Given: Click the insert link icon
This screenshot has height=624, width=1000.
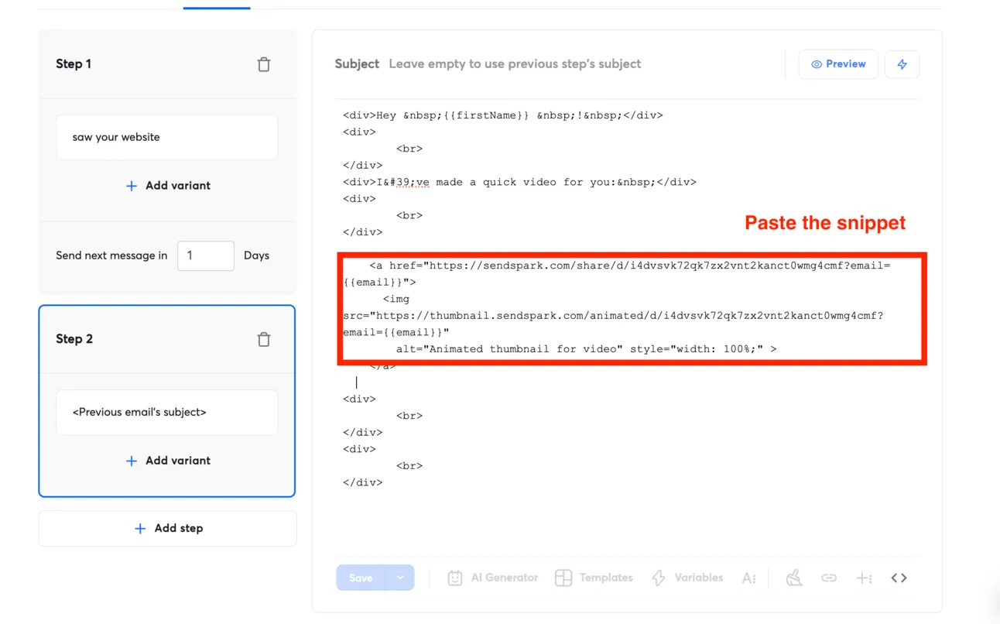Looking at the screenshot, I should tap(829, 578).
